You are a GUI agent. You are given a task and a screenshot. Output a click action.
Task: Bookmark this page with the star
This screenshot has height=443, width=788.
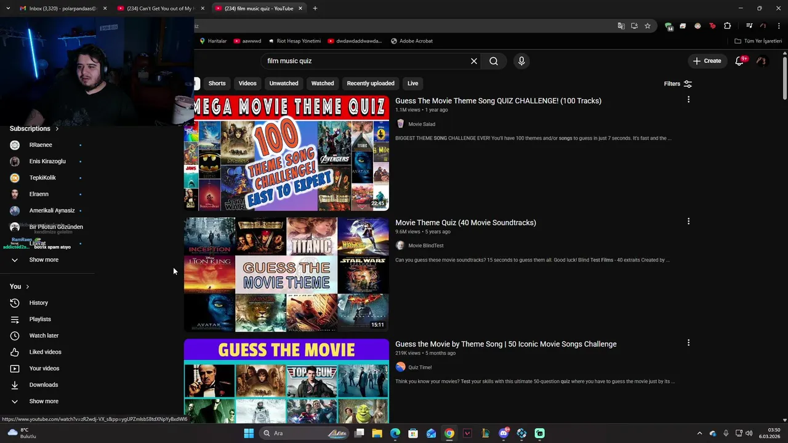(648, 26)
